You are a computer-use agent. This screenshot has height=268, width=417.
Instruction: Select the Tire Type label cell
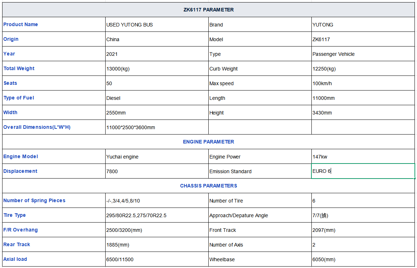[54, 215]
